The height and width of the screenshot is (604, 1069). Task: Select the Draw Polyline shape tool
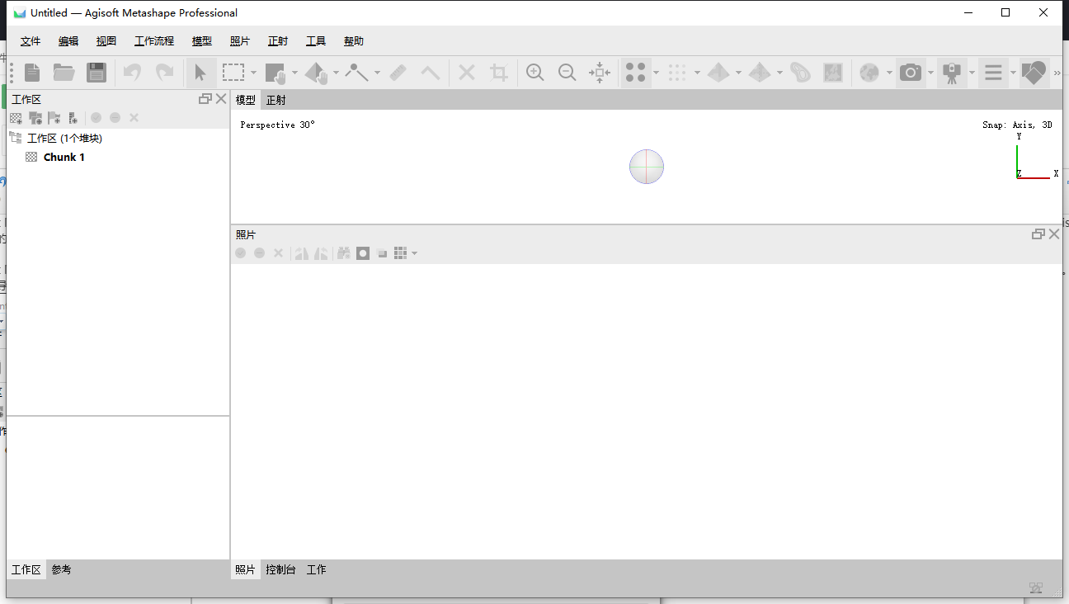tap(357, 73)
